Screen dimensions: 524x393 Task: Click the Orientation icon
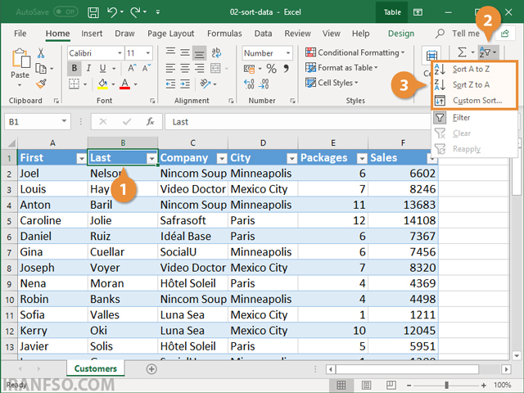205,84
